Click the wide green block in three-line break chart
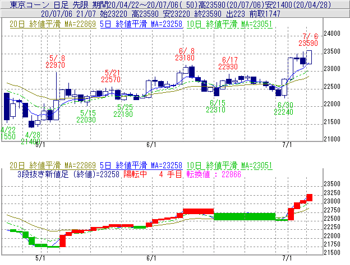The height and width of the screenshot is (265, 350). (245, 216)
